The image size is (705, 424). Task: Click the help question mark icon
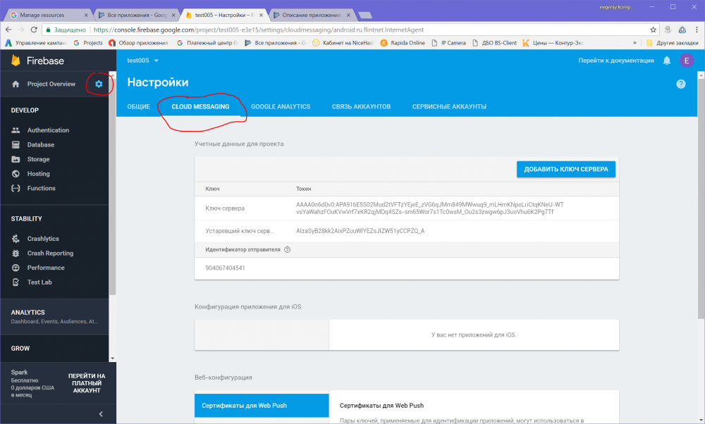point(681,84)
